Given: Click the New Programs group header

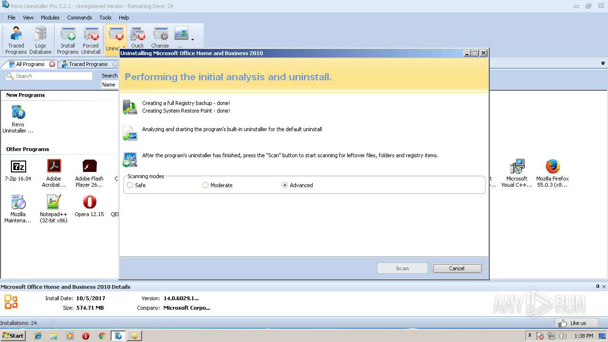Looking at the screenshot, I should (x=26, y=95).
